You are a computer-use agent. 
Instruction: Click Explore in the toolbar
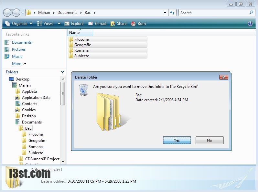(74, 24)
